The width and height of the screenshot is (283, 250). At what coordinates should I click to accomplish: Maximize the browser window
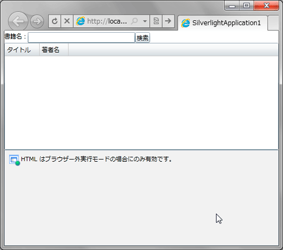tap(246, 6)
